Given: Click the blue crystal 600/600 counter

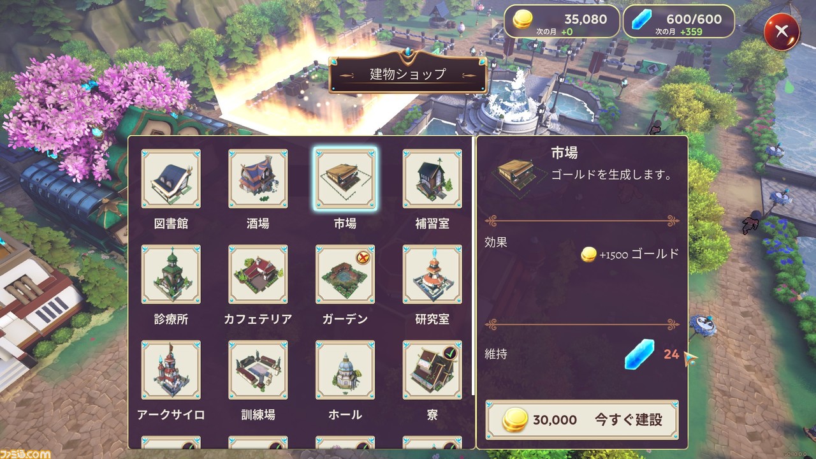Looking at the screenshot, I should pos(678,22).
